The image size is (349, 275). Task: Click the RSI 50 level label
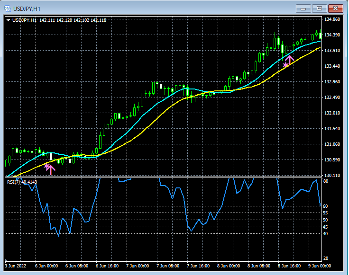[325, 220]
